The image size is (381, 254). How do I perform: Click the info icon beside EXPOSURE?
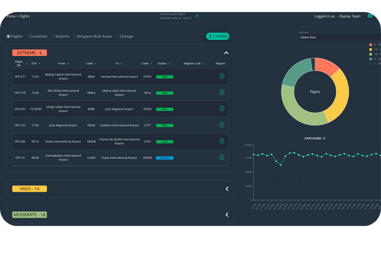[324, 138]
